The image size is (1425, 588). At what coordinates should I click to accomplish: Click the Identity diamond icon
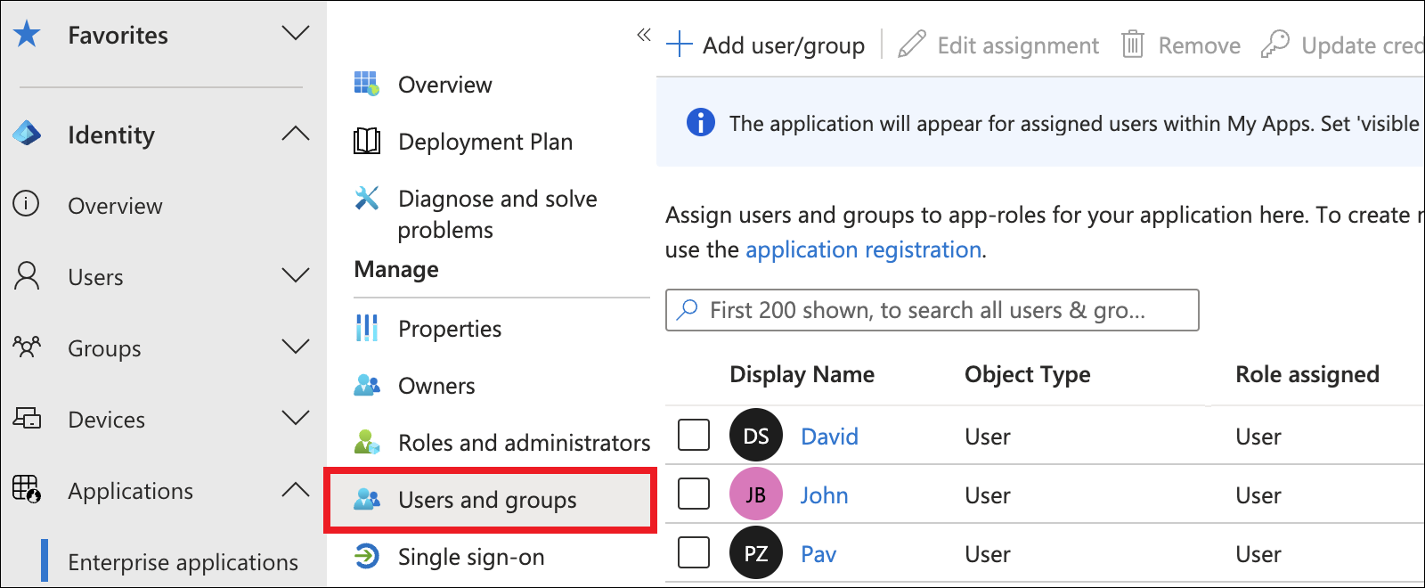click(x=27, y=135)
